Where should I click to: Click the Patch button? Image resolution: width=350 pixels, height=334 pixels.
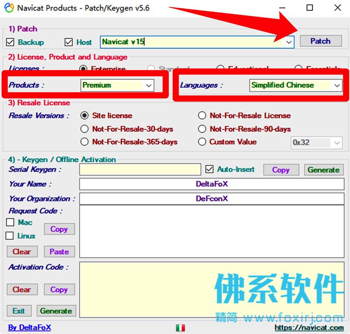(x=321, y=41)
